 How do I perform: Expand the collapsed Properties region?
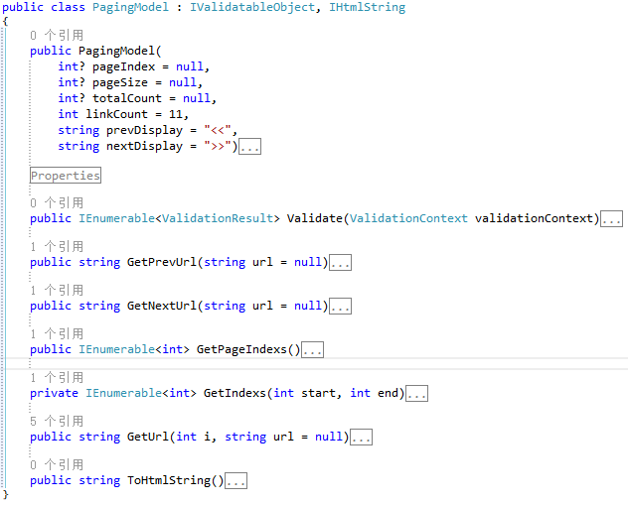pyautogui.click(x=66, y=176)
